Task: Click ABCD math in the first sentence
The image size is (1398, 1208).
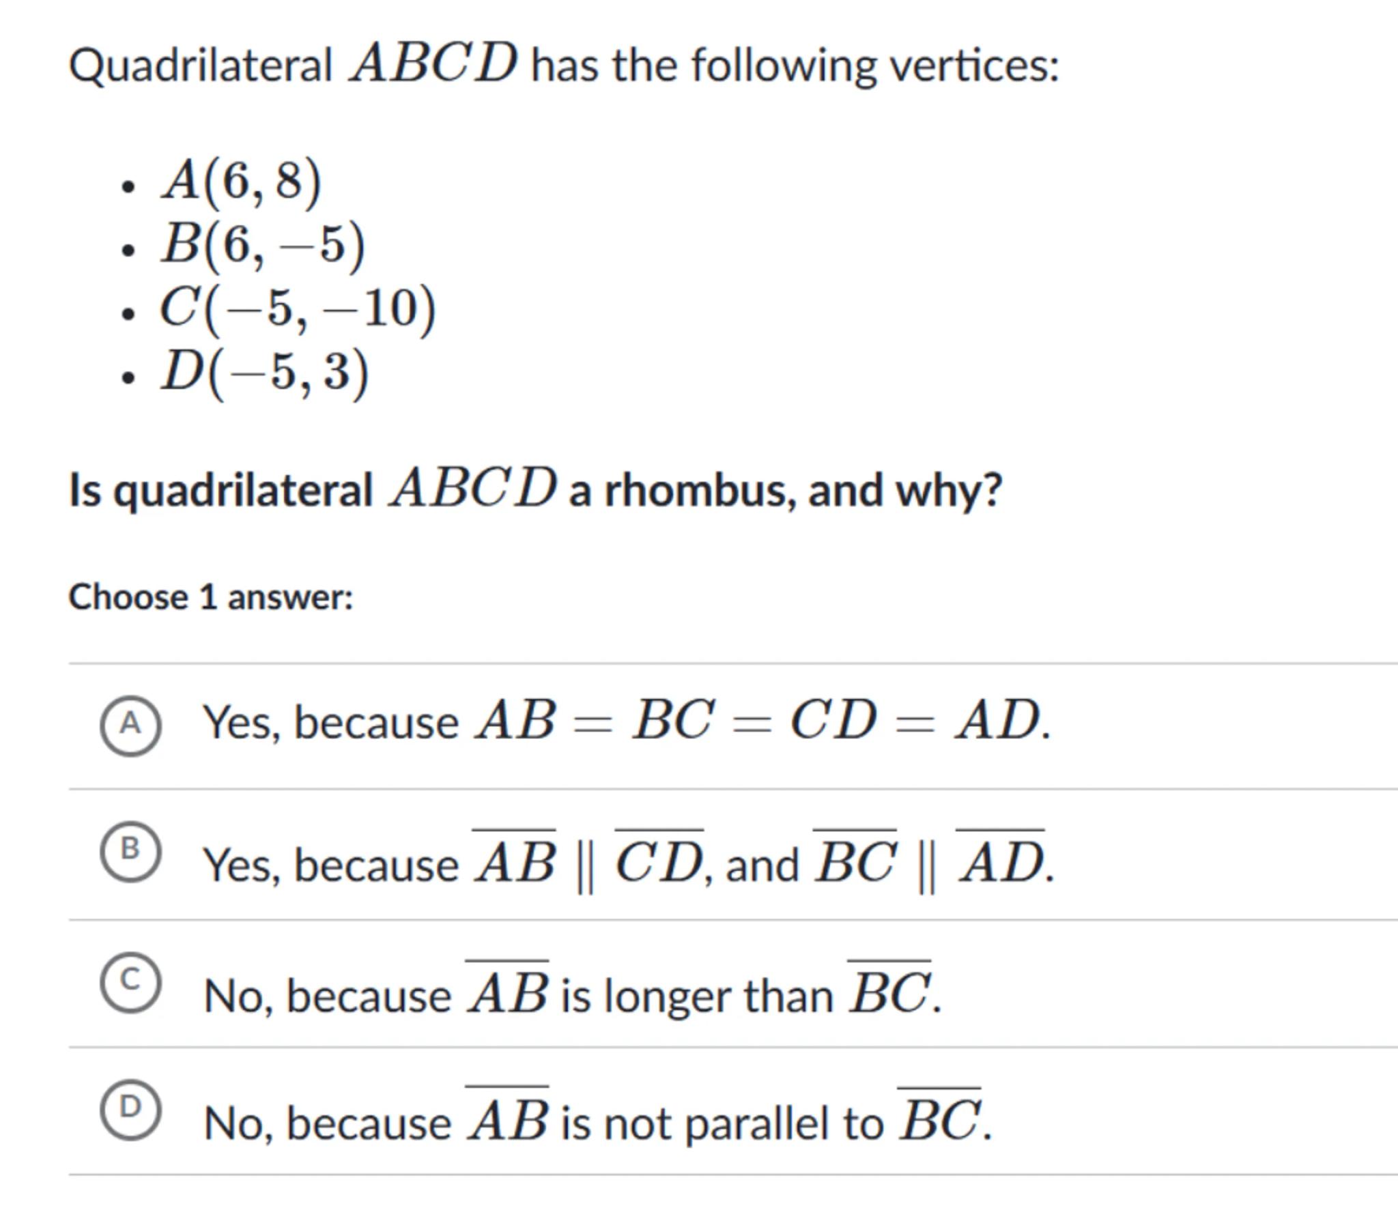Action: (x=433, y=63)
